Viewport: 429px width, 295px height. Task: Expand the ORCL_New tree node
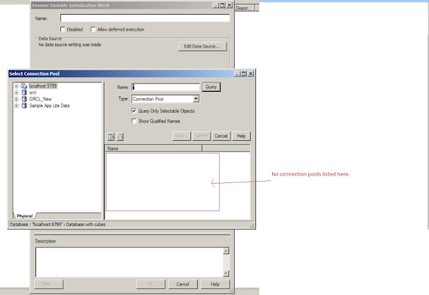[x=16, y=99]
